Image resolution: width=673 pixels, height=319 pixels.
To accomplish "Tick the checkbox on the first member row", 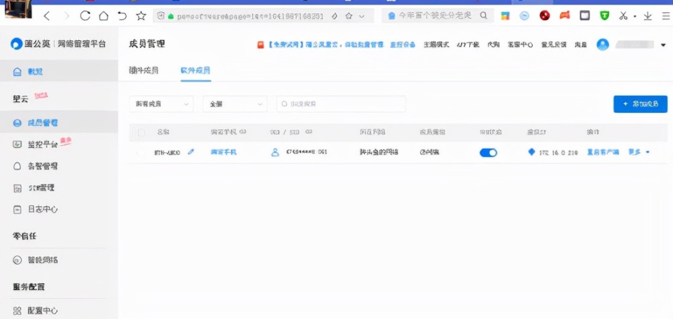I will pos(141,153).
